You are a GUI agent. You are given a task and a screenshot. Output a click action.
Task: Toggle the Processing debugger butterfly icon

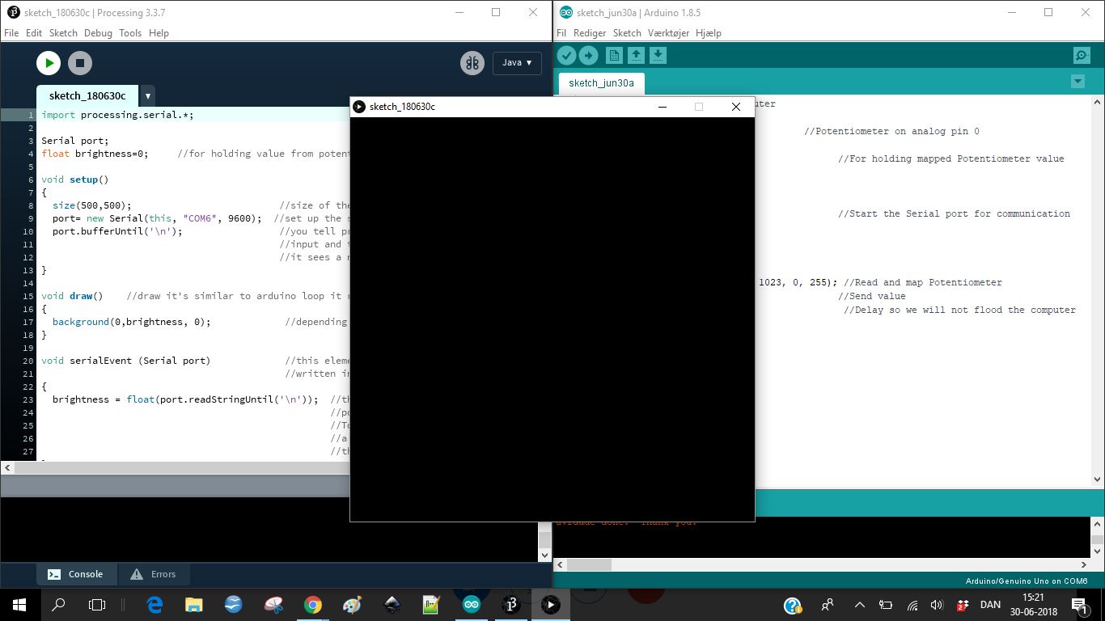pos(472,63)
